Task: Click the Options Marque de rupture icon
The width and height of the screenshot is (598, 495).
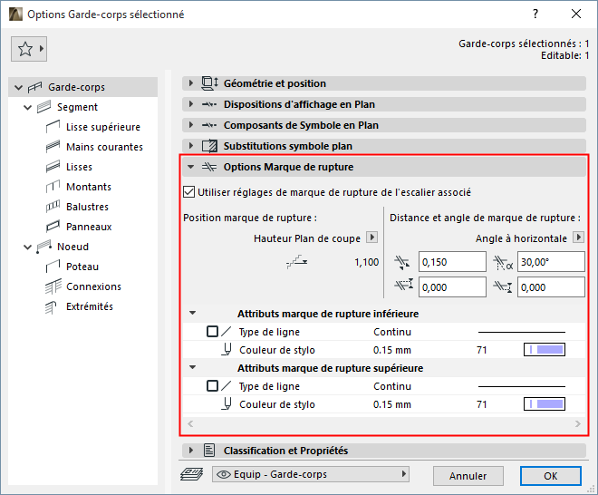Action: pos(209,167)
